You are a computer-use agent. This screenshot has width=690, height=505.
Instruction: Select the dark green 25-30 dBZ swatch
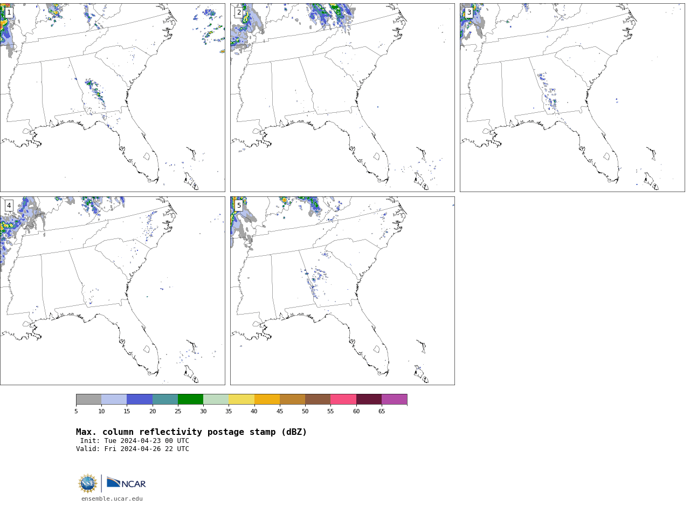coord(190,399)
